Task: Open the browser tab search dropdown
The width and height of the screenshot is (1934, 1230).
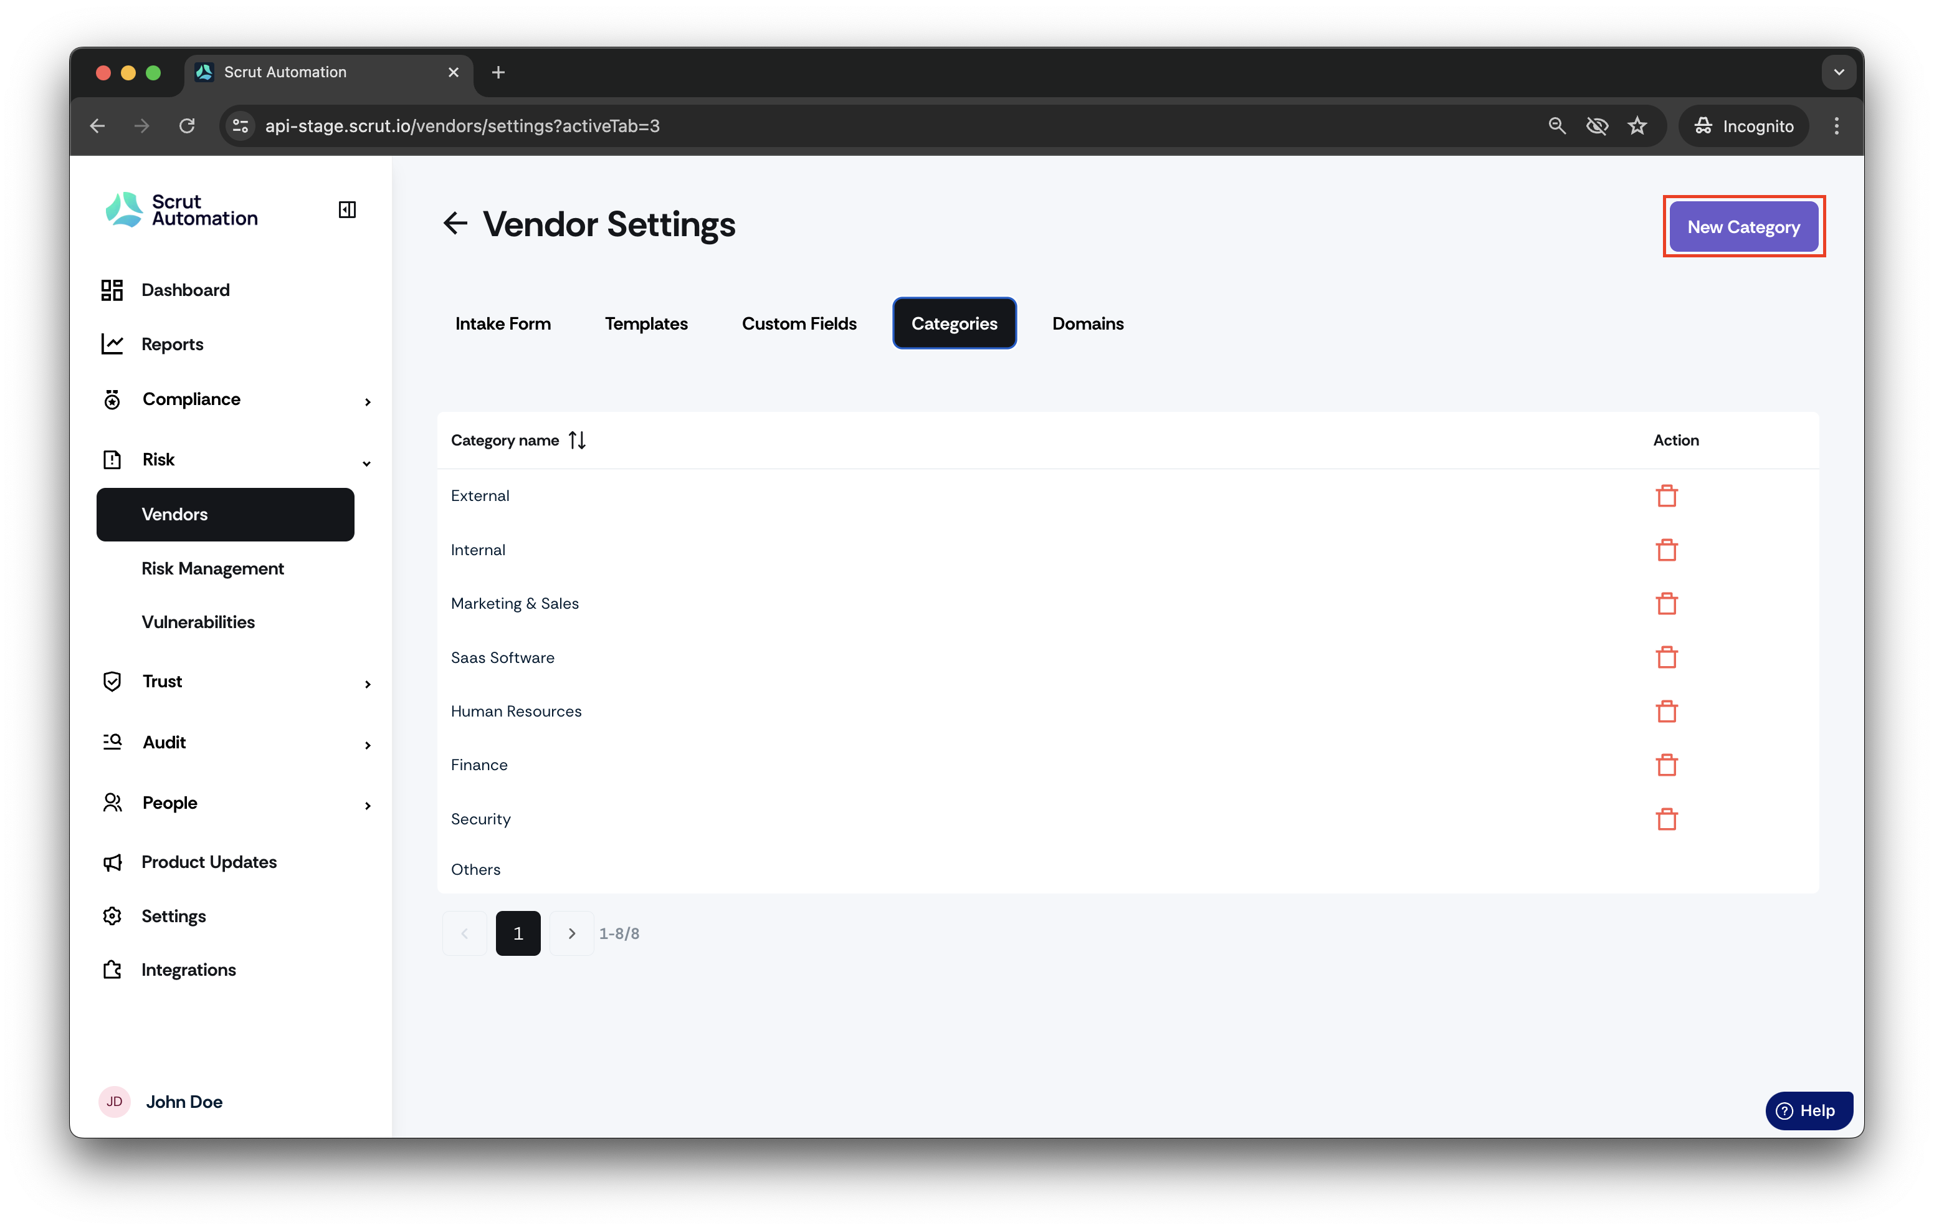Action: pyautogui.click(x=1839, y=72)
